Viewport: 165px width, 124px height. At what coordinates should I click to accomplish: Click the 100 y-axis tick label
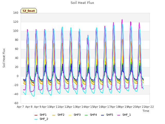16,31
